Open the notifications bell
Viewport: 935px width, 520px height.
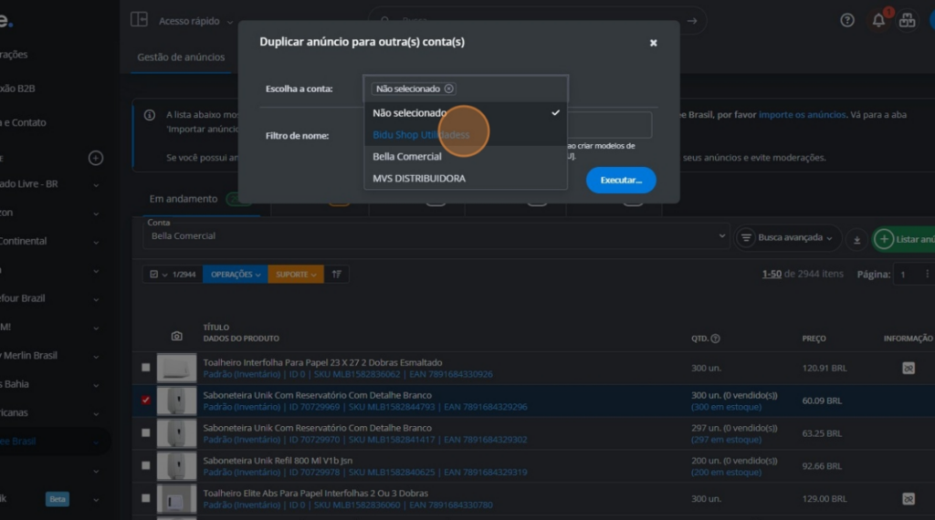click(878, 20)
